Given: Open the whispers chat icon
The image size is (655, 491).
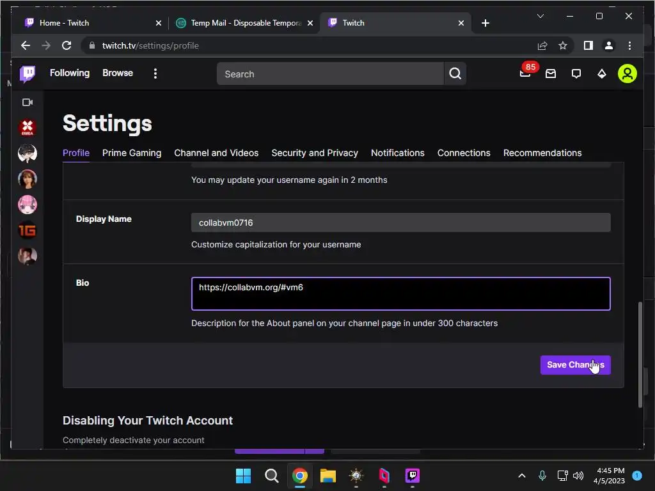Looking at the screenshot, I should 576,74.
